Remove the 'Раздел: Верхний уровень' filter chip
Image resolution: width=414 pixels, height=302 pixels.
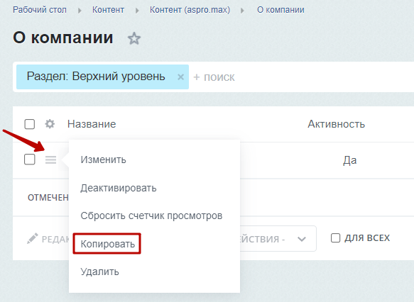tap(180, 77)
